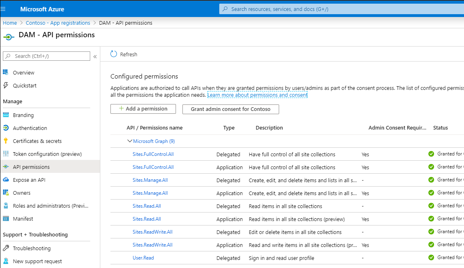Click green check for application Sites.ReadWrite.All

[x=431, y=244]
